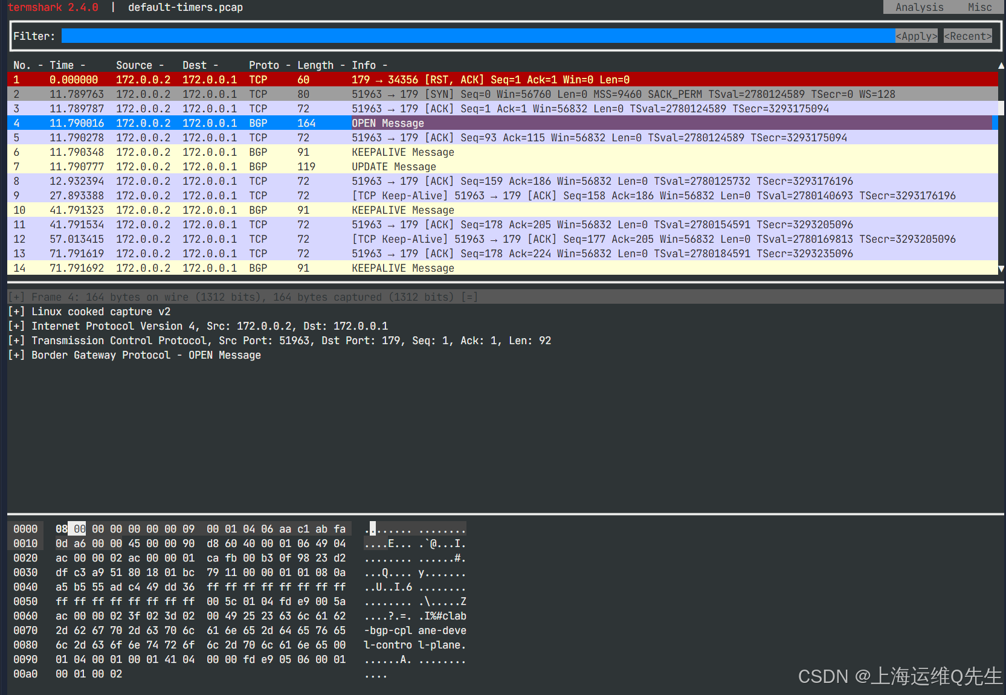Open the Analysis menu

click(919, 7)
